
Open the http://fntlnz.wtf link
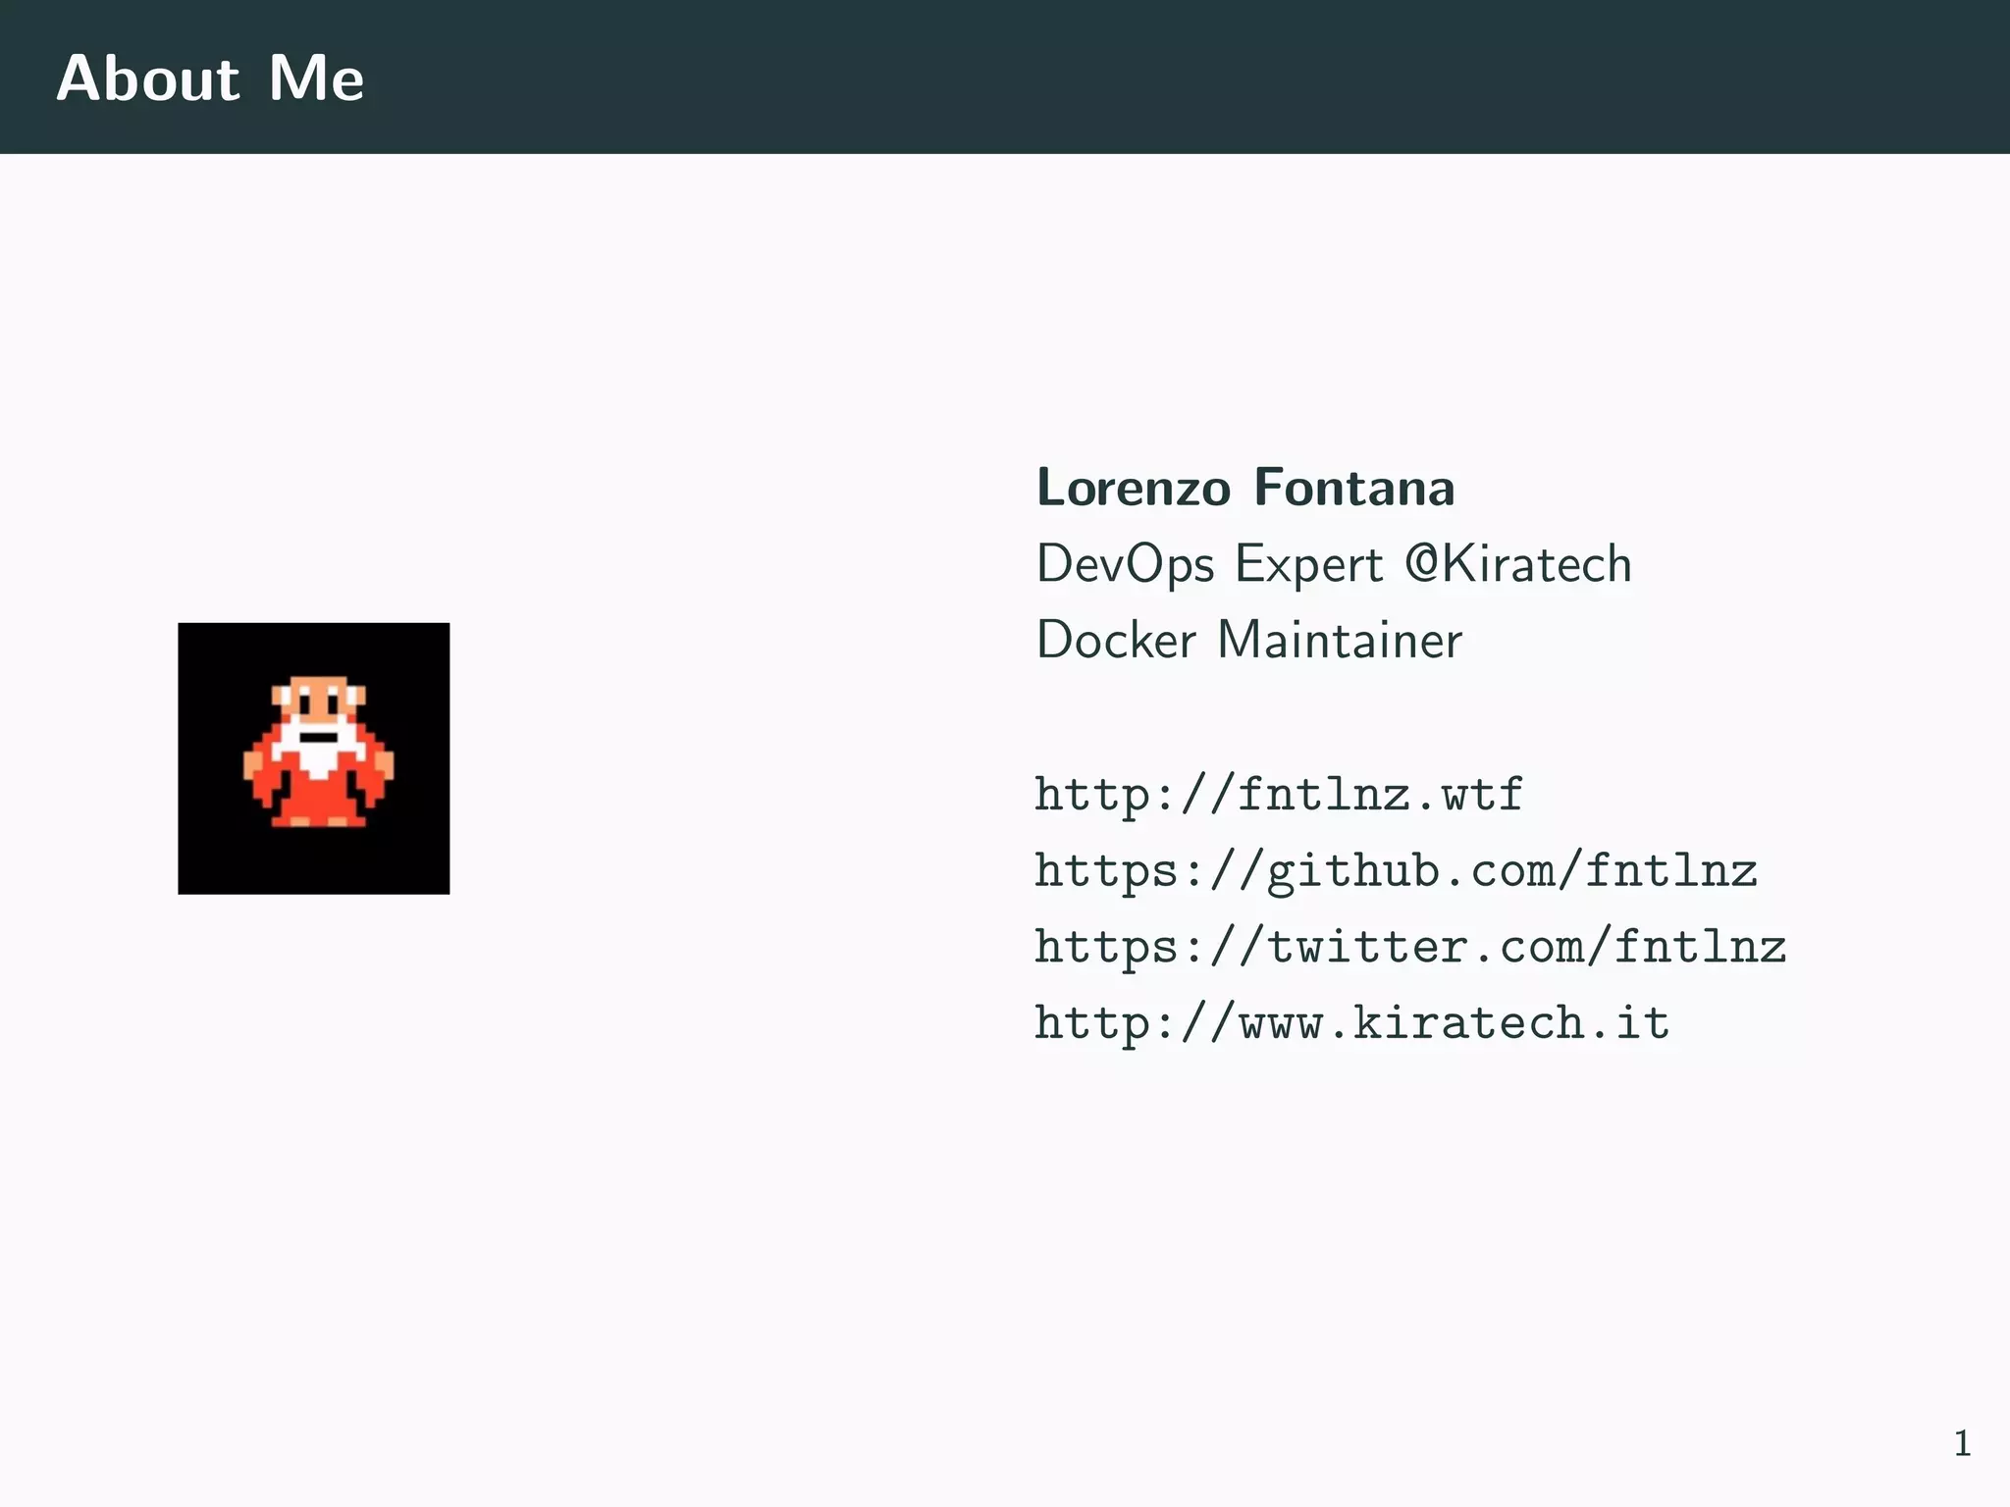pyautogui.click(x=1278, y=795)
